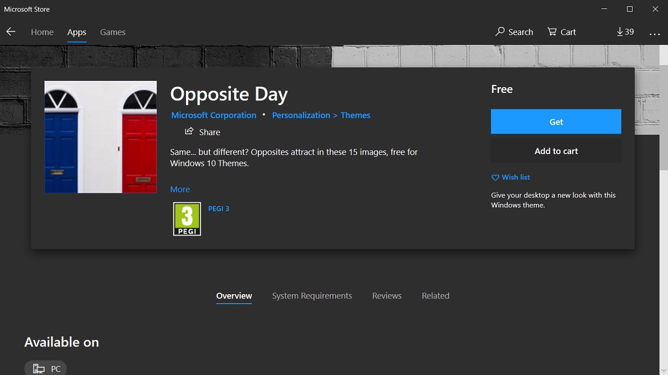Click the PC device icon chip
The width and height of the screenshot is (668, 375).
pos(46,368)
